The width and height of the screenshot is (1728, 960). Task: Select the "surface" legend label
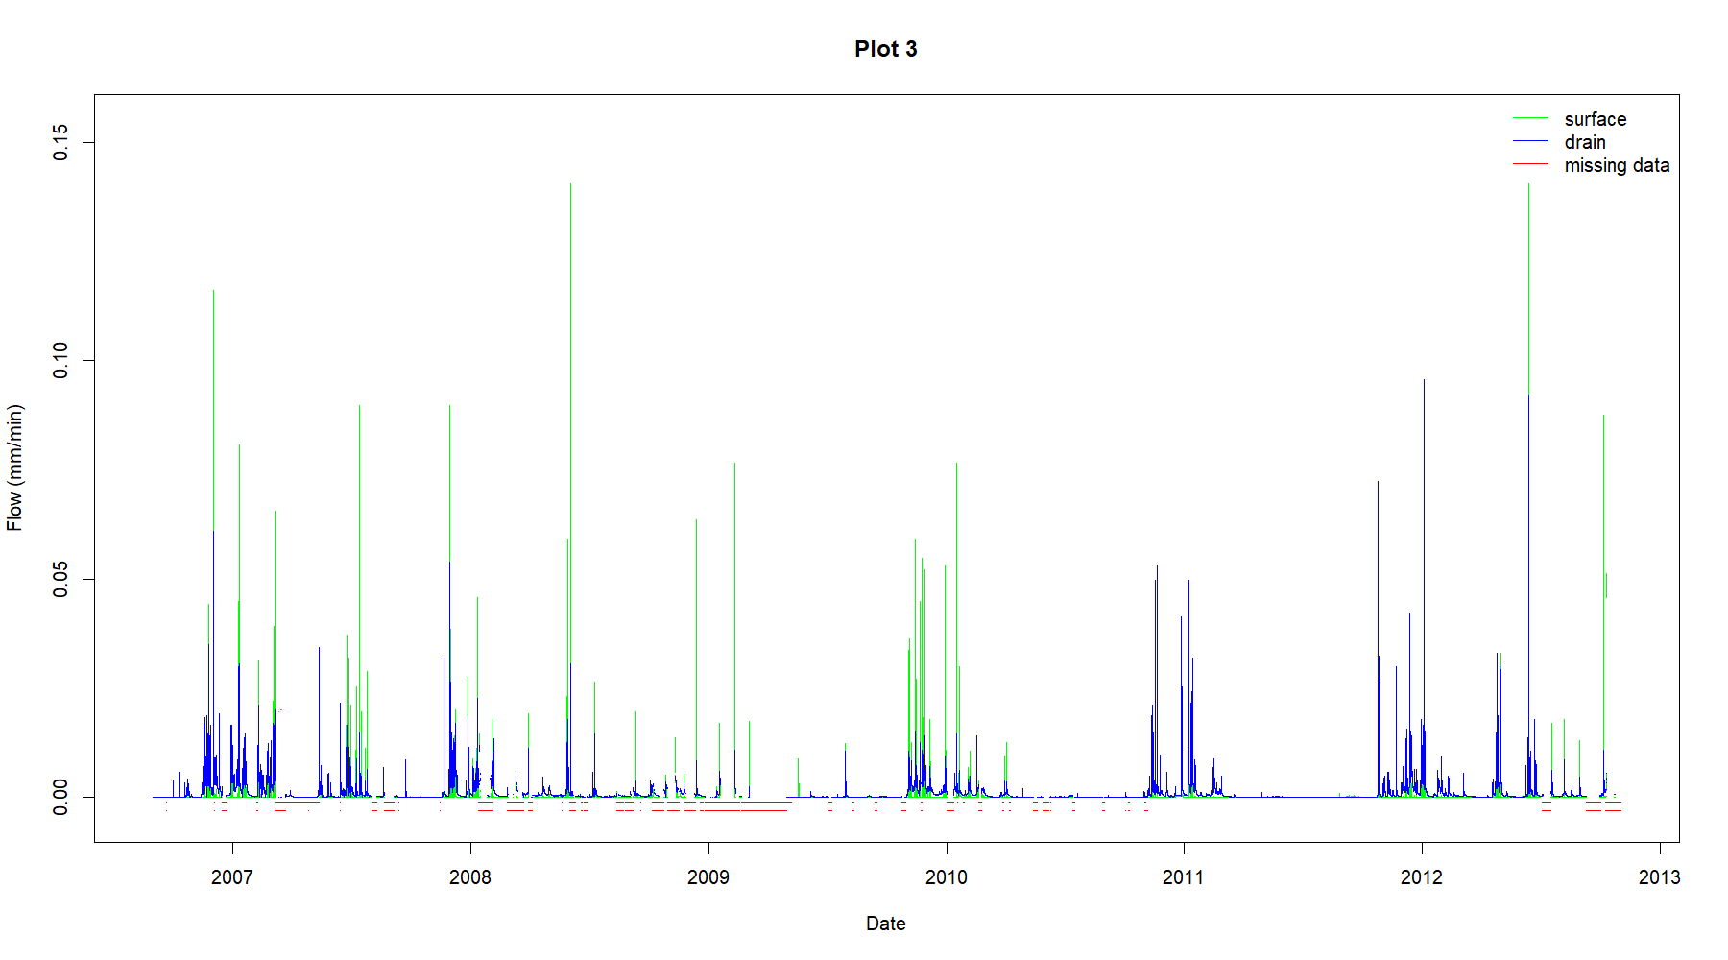1595,119
